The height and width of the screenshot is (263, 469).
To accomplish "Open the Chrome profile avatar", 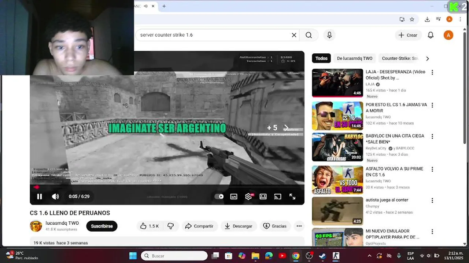I will [449, 19].
